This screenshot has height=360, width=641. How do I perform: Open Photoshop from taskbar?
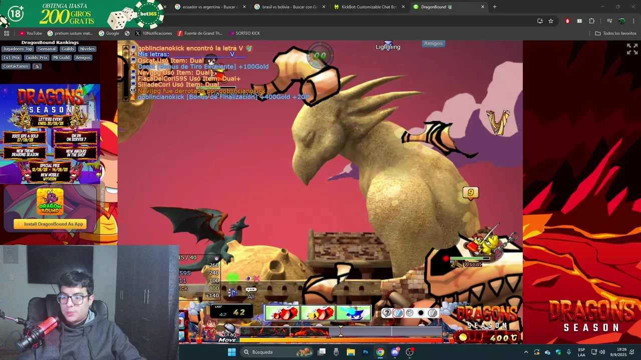click(366, 352)
